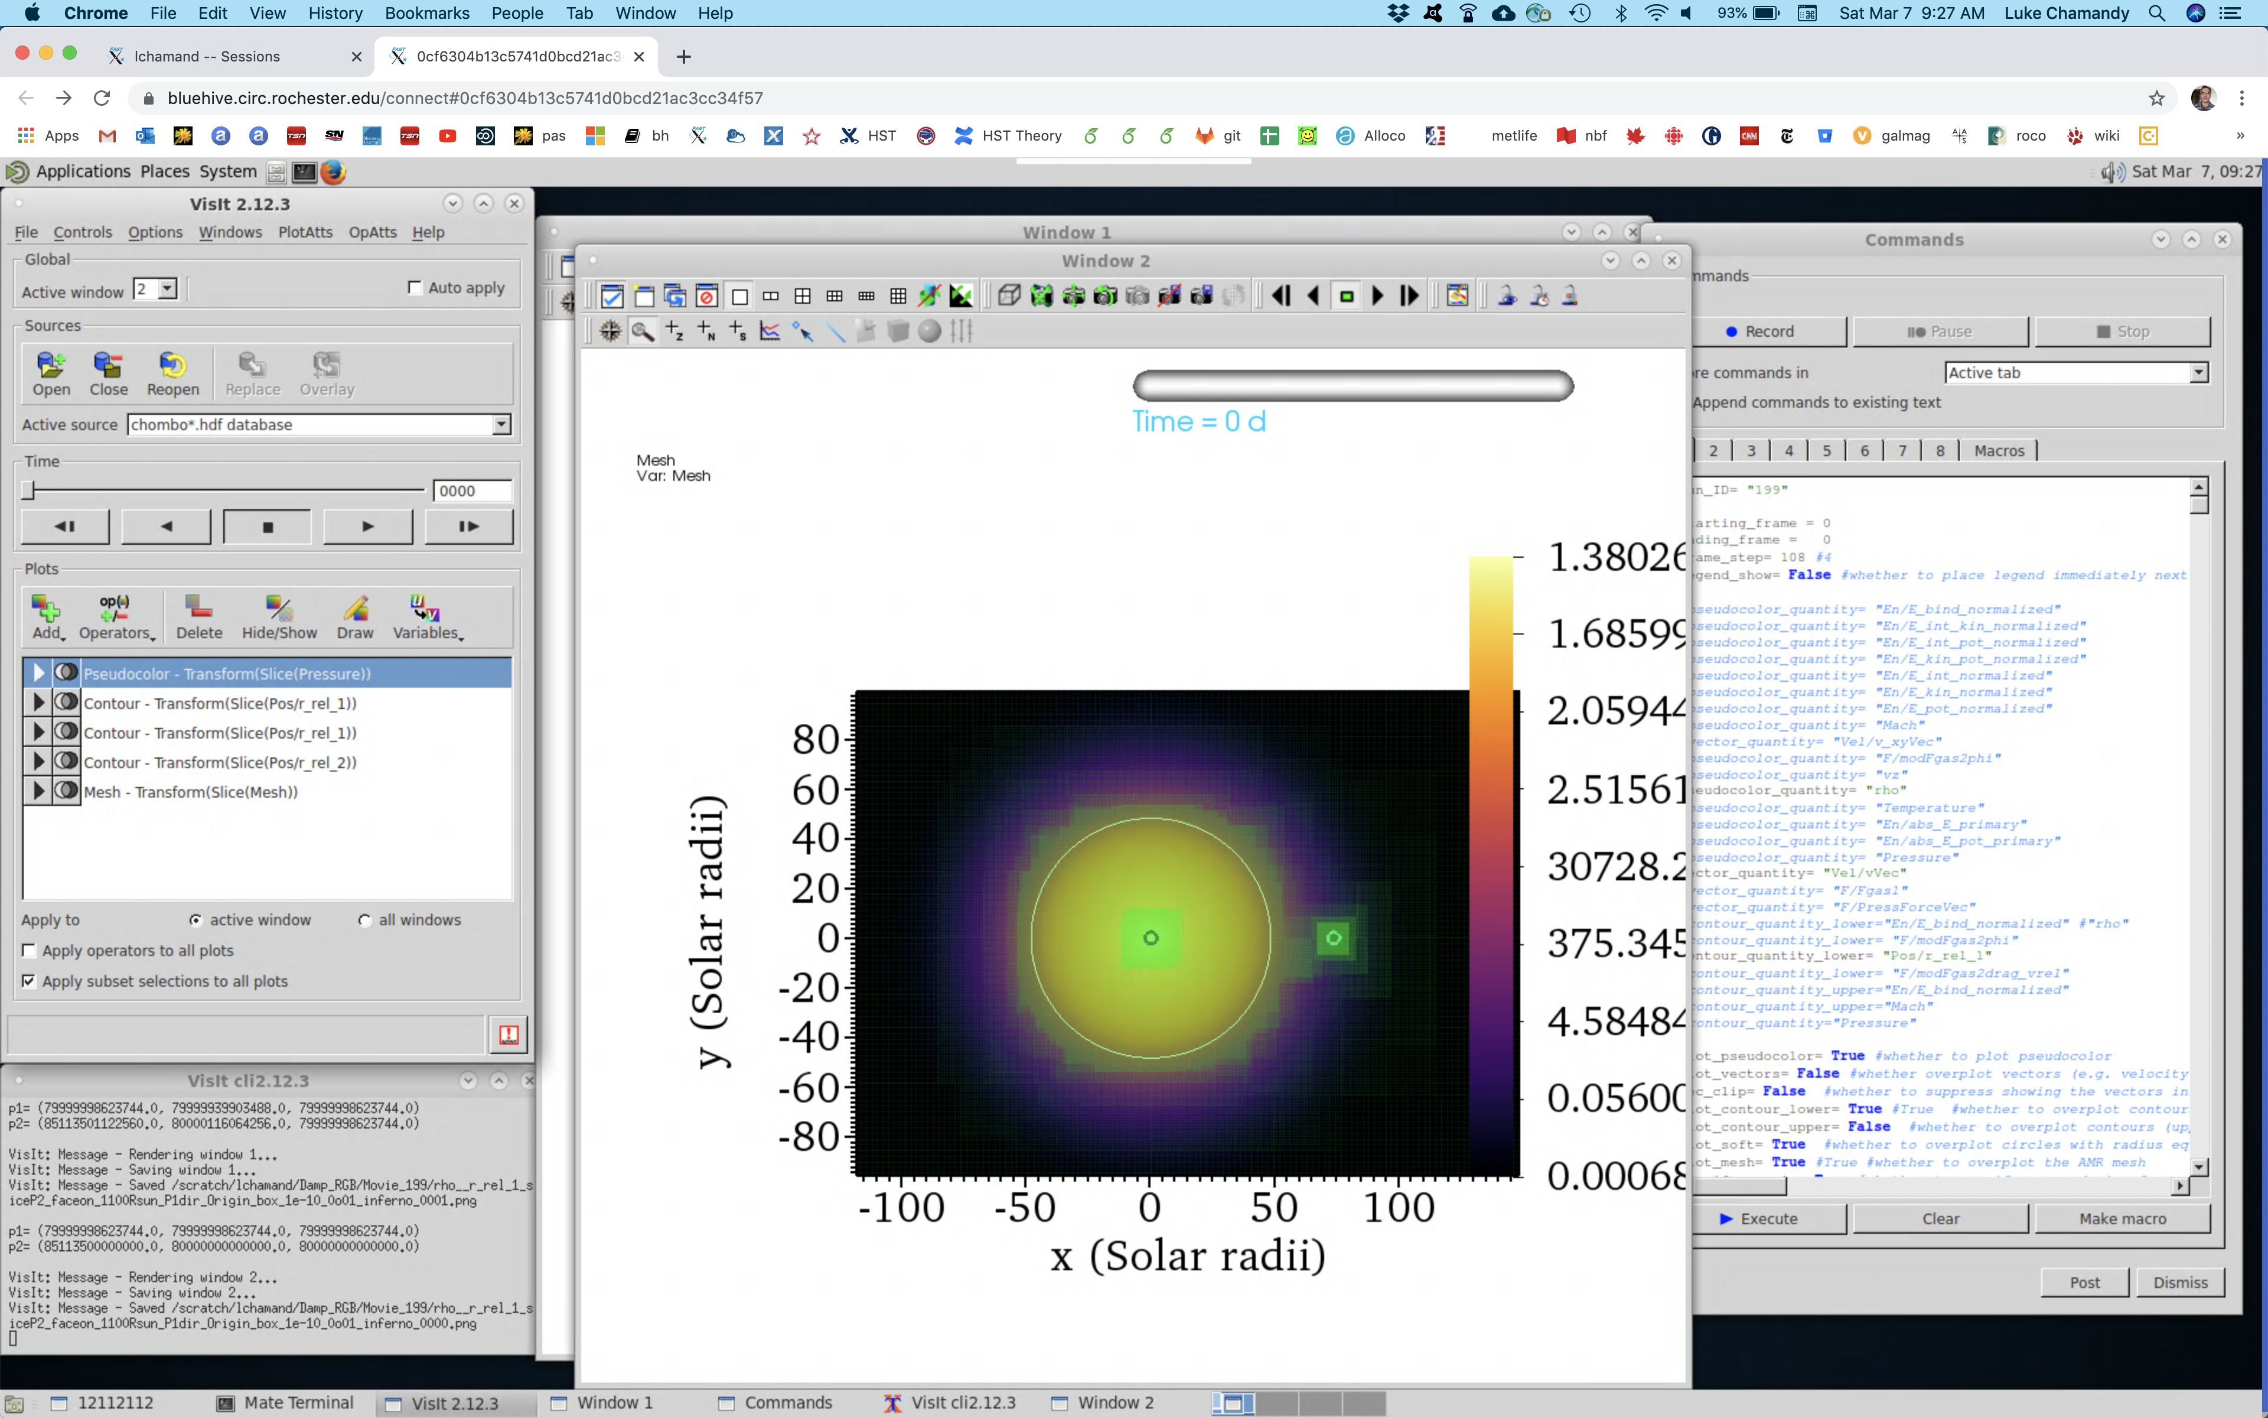The height and width of the screenshot is (1418, 2268).
Task: Select the 1x2 window layout icon
Action: tap(770, 297)
